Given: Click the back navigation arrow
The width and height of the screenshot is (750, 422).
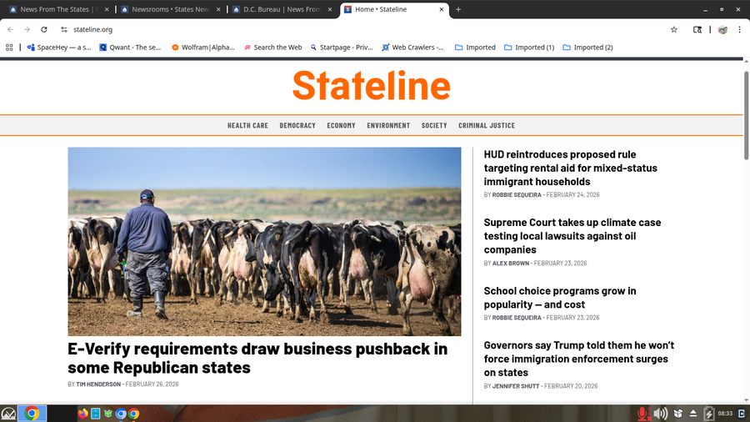Looking at the screenshot, I should (11, 29).
